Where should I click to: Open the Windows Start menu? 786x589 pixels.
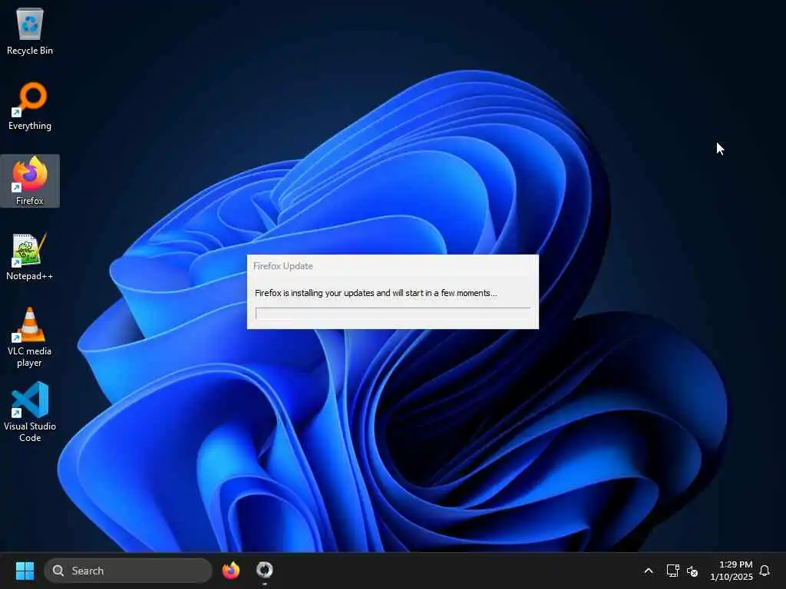[25, 571]
